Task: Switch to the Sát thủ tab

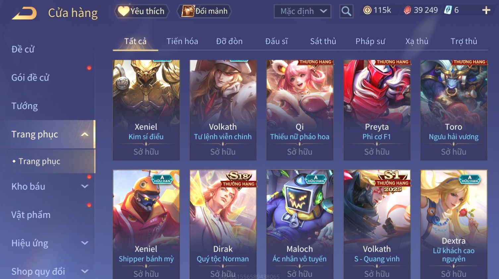Action: pos(323,41)
